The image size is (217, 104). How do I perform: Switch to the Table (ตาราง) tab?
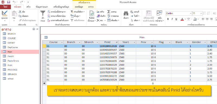[91, 7]
